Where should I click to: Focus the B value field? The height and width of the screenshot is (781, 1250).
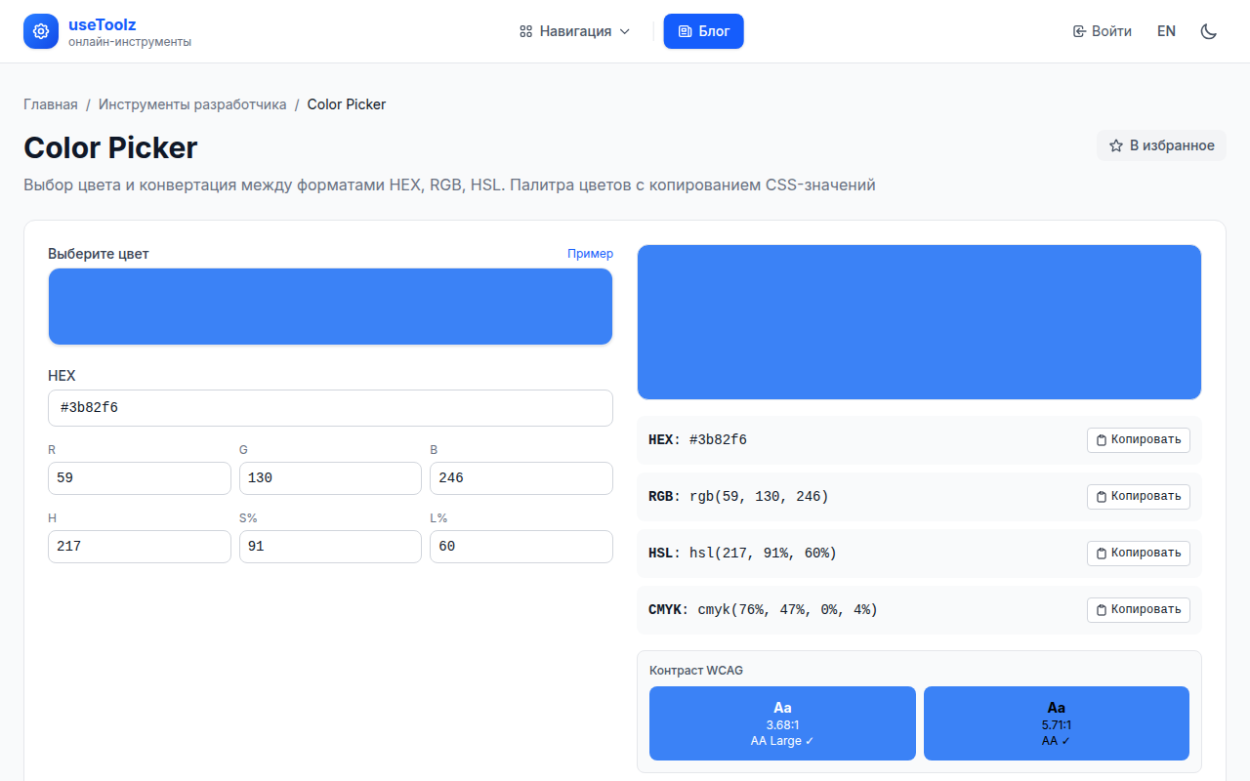point(521,478)
